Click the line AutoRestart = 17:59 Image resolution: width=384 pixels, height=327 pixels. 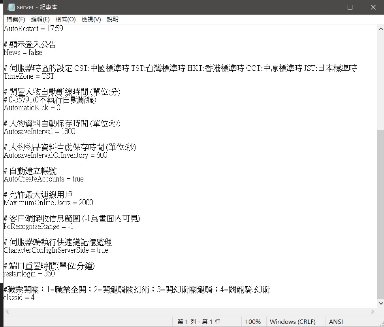(33, 29)
